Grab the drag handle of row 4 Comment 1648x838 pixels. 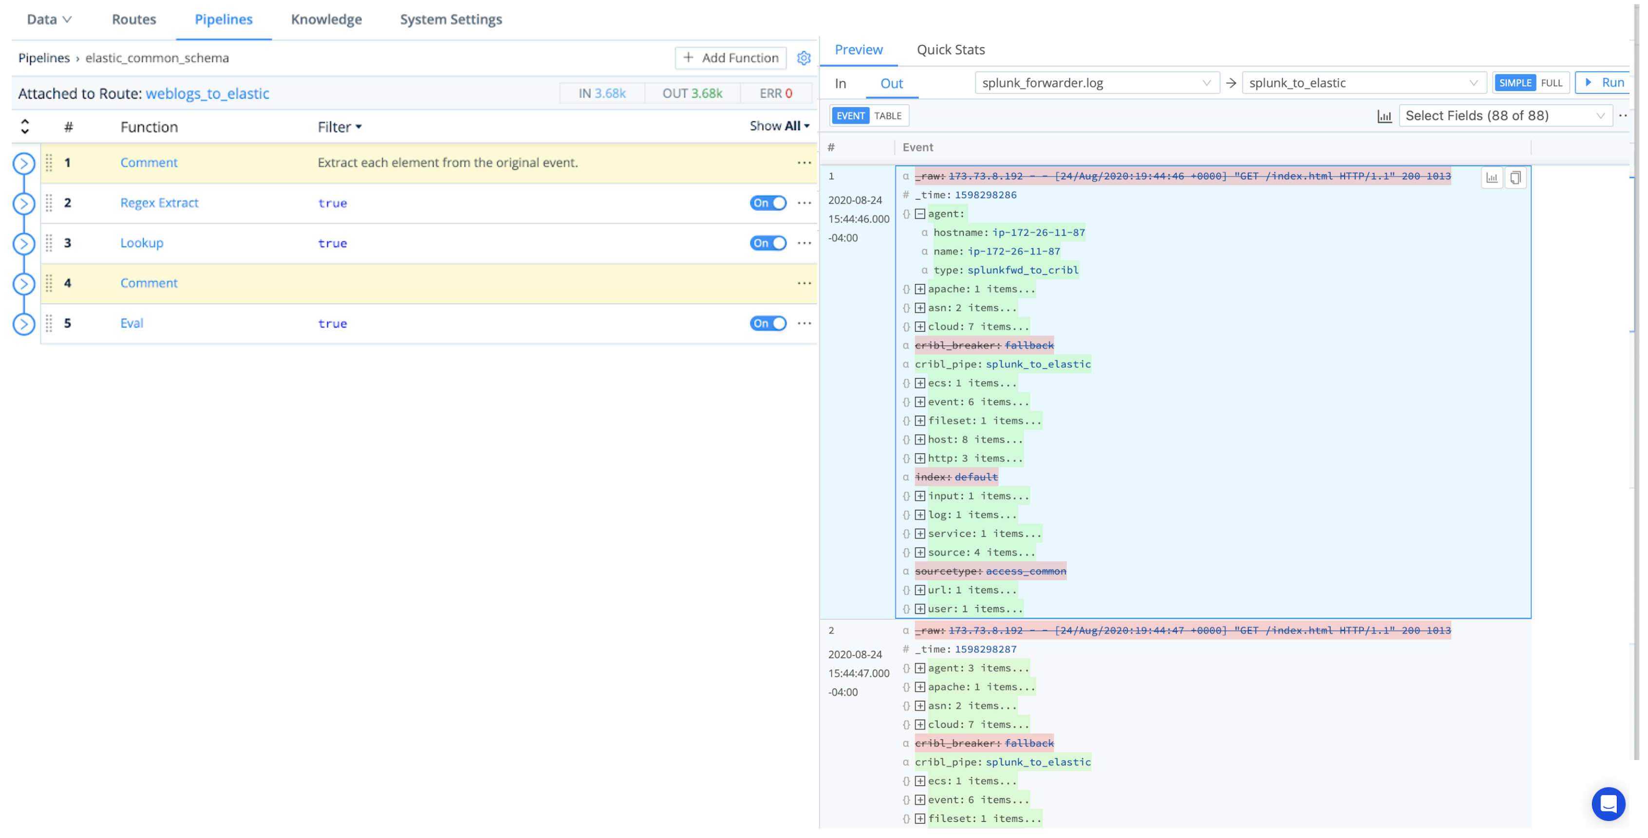49,283
